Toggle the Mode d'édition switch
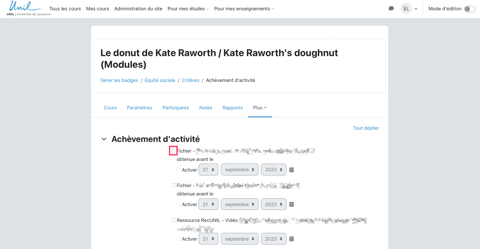 coord(469,9)
